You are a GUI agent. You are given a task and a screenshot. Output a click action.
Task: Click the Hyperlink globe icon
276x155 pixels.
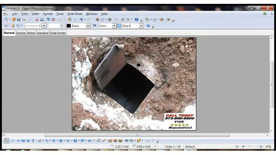(x=110, y=19)
